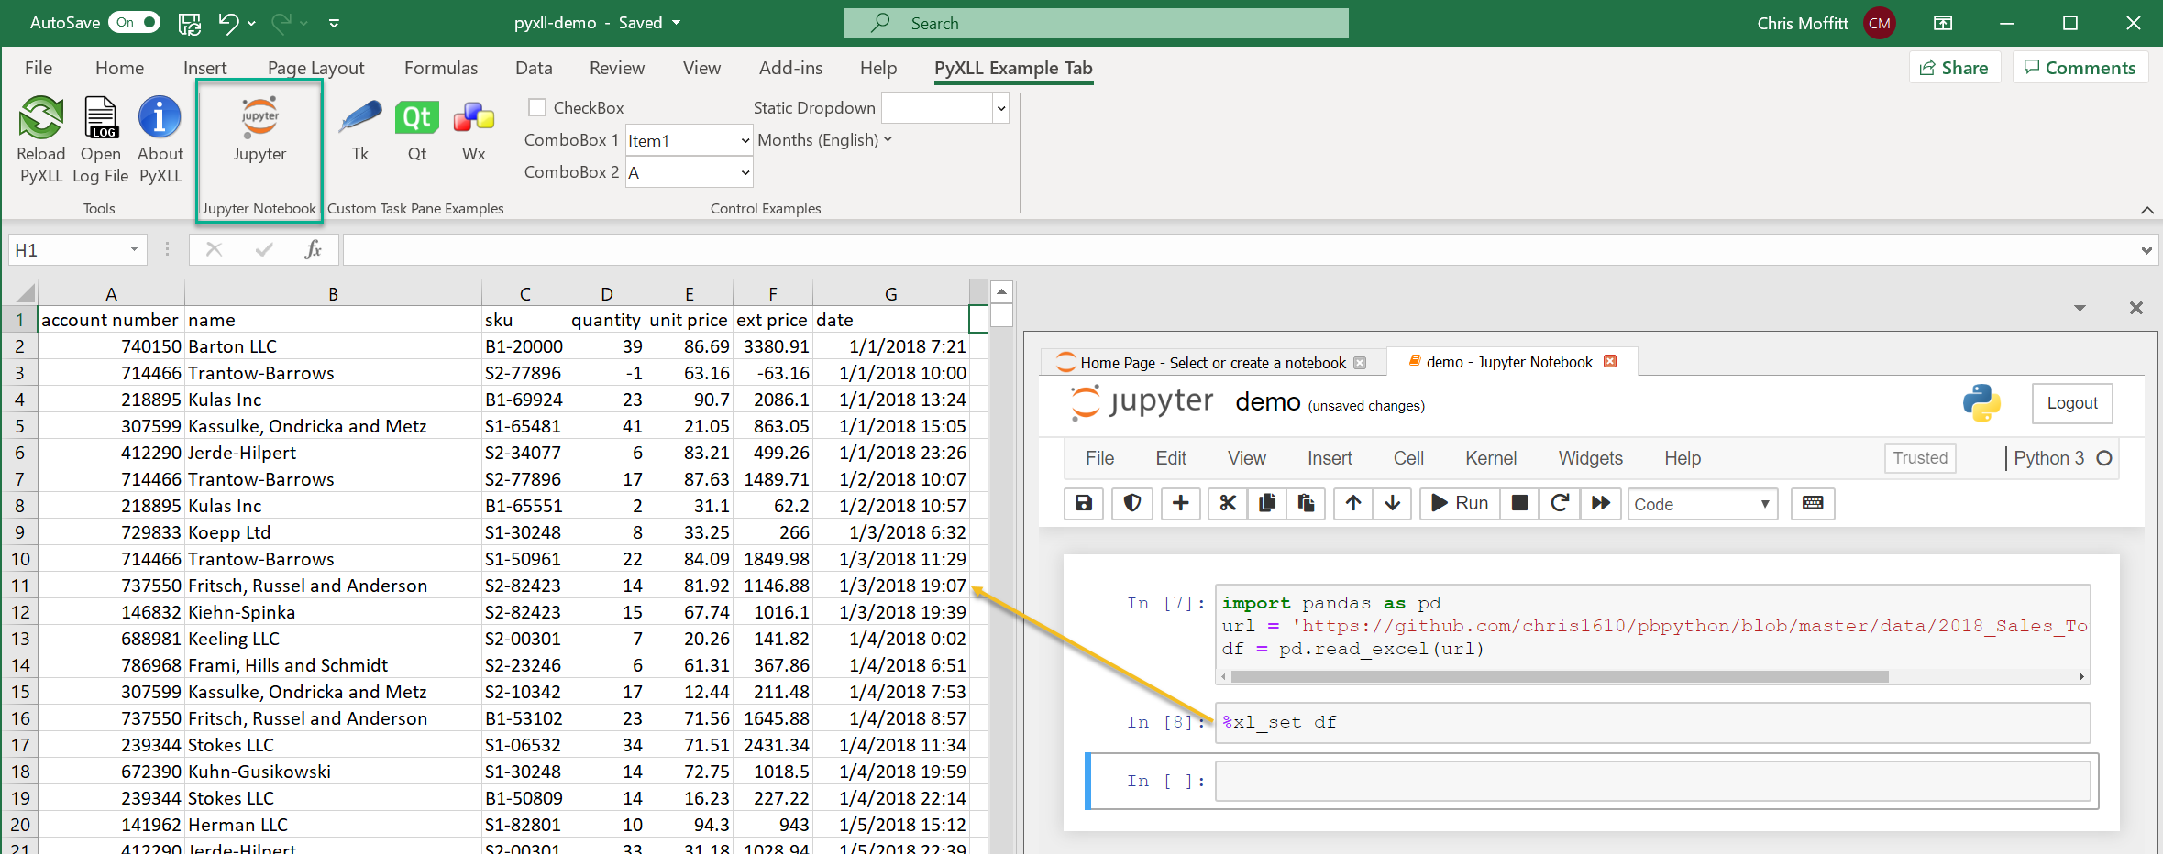Open the Kernel menu in Jupyter
The width and height of the screenshot is (2163, 854).
click(x=1490, y=458)
